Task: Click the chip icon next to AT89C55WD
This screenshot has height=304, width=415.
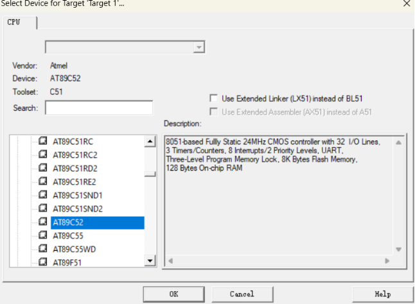Action: point(43,249)
